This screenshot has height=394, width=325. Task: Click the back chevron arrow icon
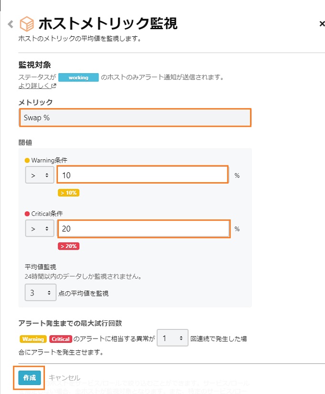11,24
